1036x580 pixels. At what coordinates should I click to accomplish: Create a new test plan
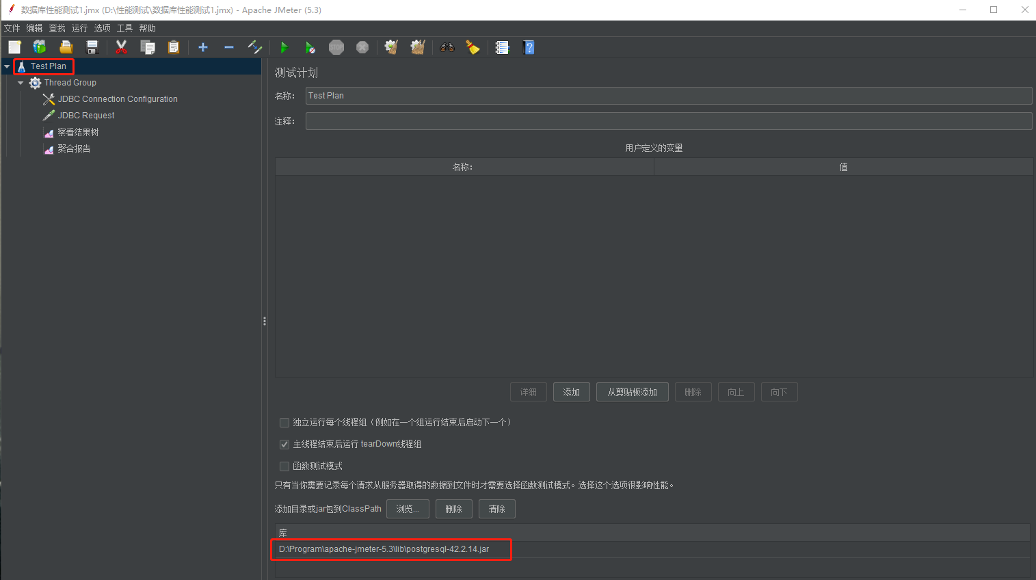14,47
